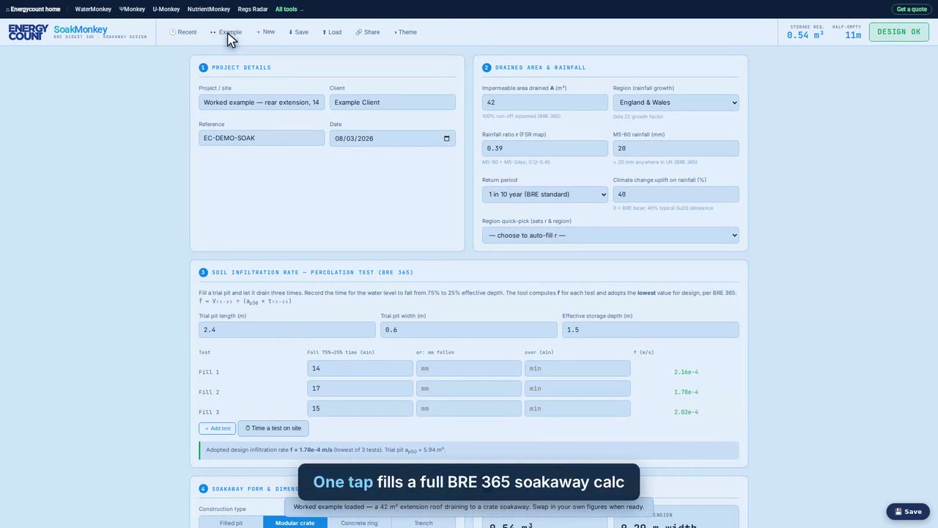The height and width of the screenshot is (528, 938).
Task: Click section 1 Project Details heading
Action: coord(241,67)
